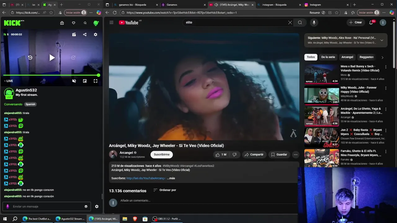Open more actions menu beside Guardar
This screenshot has width=397, height=223.
[296, 155]
